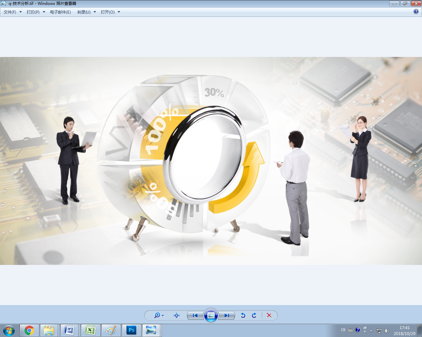Click the 电子邮件(E) button

point(60,12)
